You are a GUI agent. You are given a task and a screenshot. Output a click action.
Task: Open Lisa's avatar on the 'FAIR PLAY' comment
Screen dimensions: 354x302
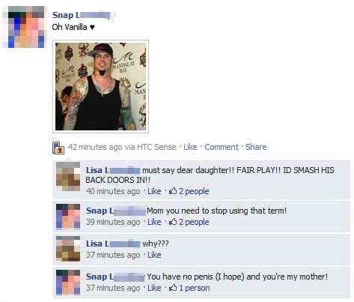tap(68, 176)
